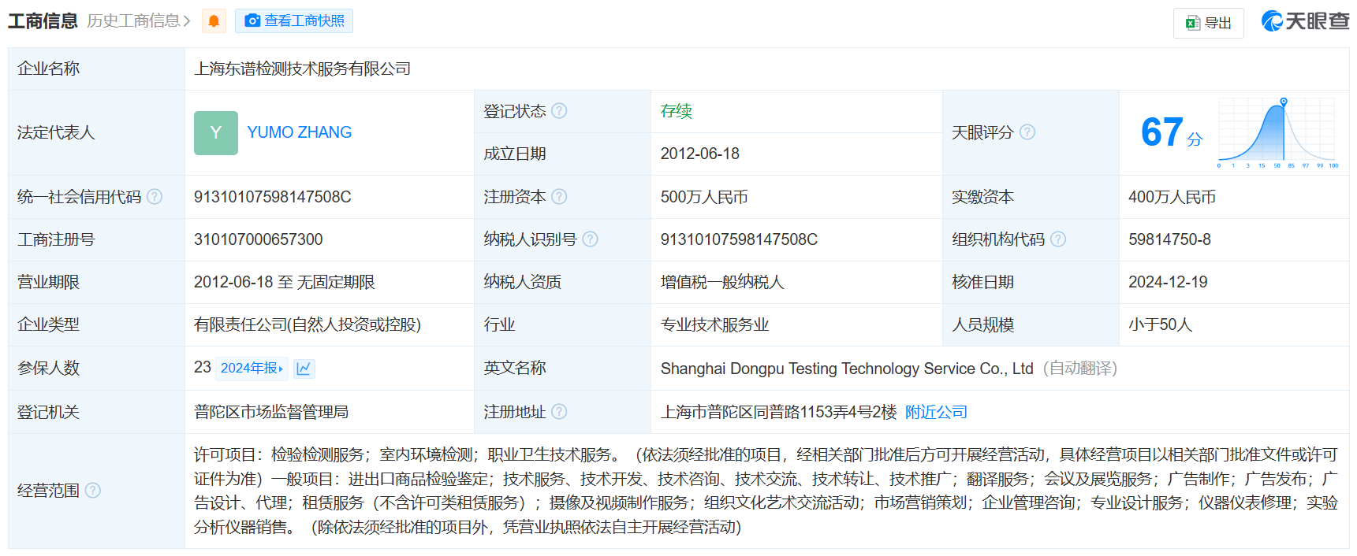Click the 67 分 score value
This screenshot has width=1357, height=556.
coord(1172,132)
